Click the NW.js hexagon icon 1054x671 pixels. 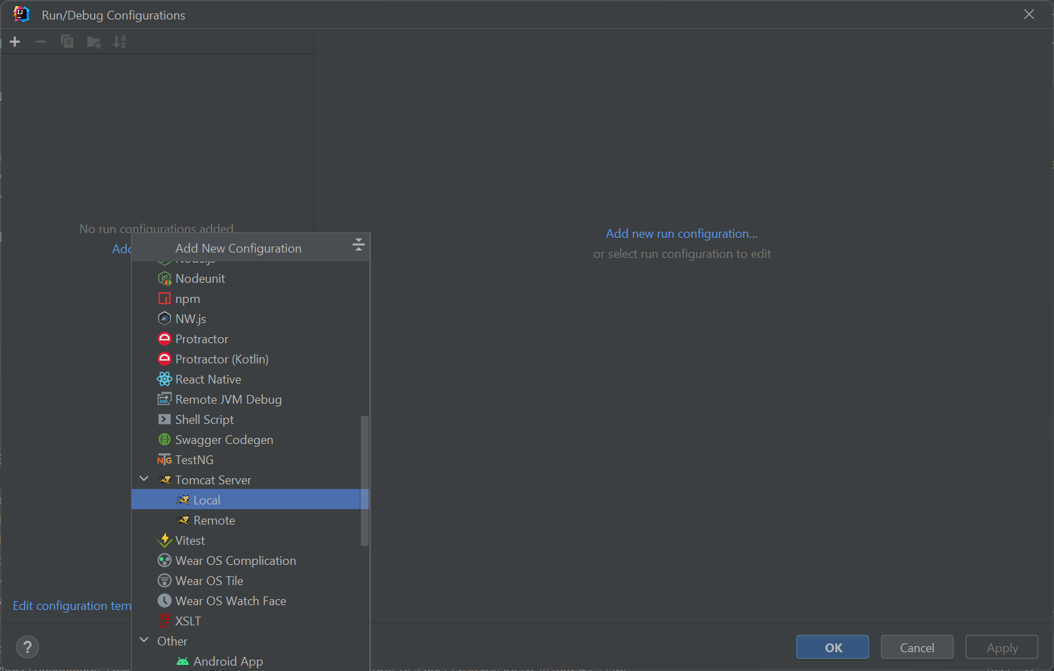165,318
